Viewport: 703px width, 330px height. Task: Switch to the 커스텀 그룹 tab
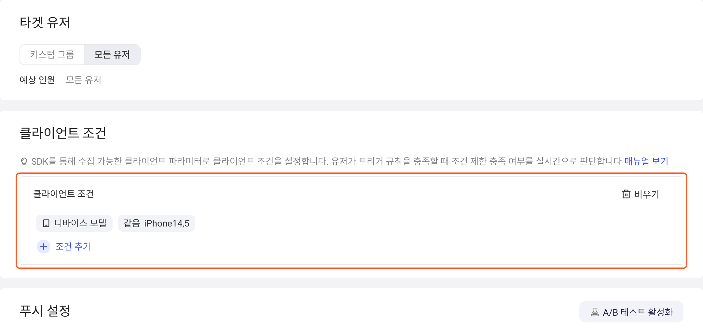click(52, 54)
